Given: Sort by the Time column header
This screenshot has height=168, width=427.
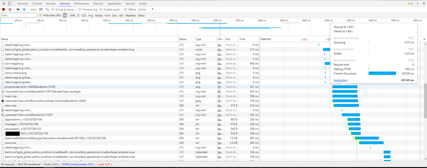Looking at the screenshot, I should 249,39.
